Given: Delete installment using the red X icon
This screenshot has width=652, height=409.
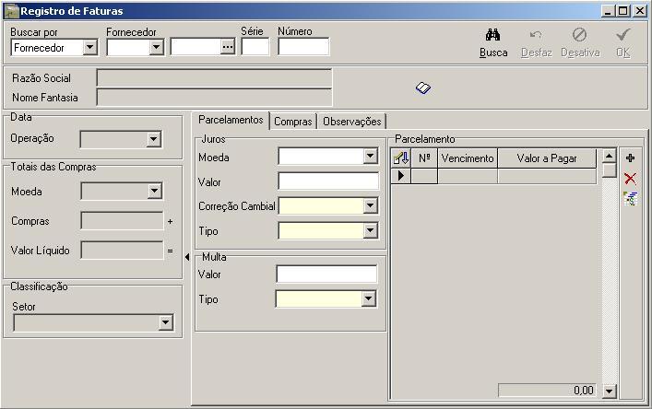Looking at the screenshot, I should coord(631,179).
